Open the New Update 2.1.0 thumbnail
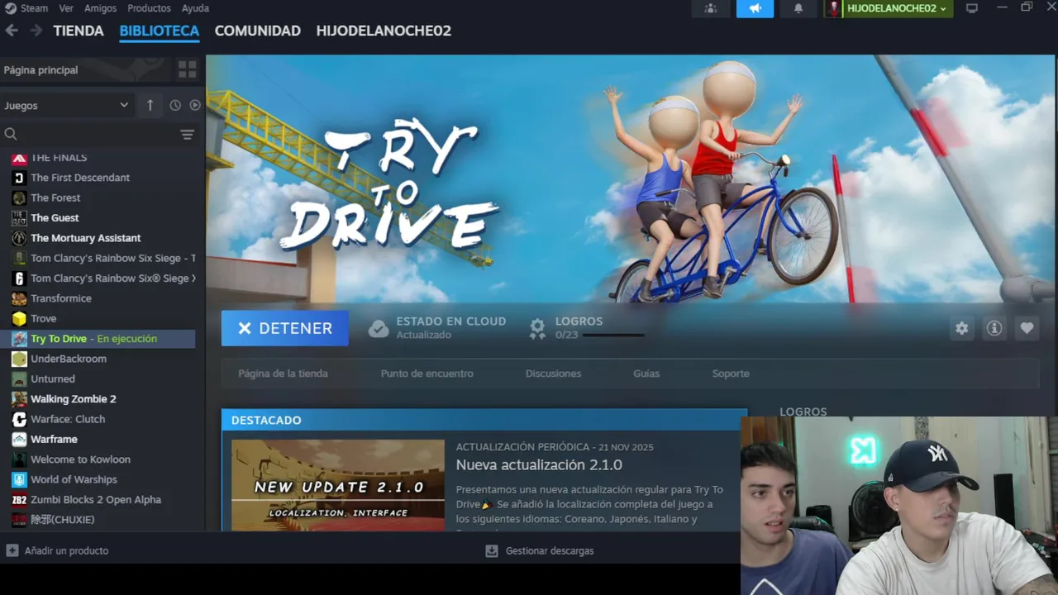 coord(338,485)
